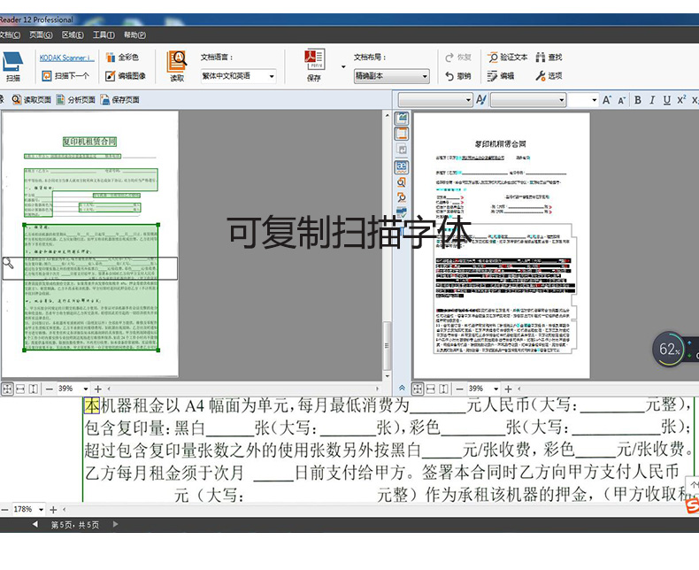The width and height of the screenshot is (699, 570).
Task: Open the document language (文档语言) dropdown
Action: click(x=237, y=77)
